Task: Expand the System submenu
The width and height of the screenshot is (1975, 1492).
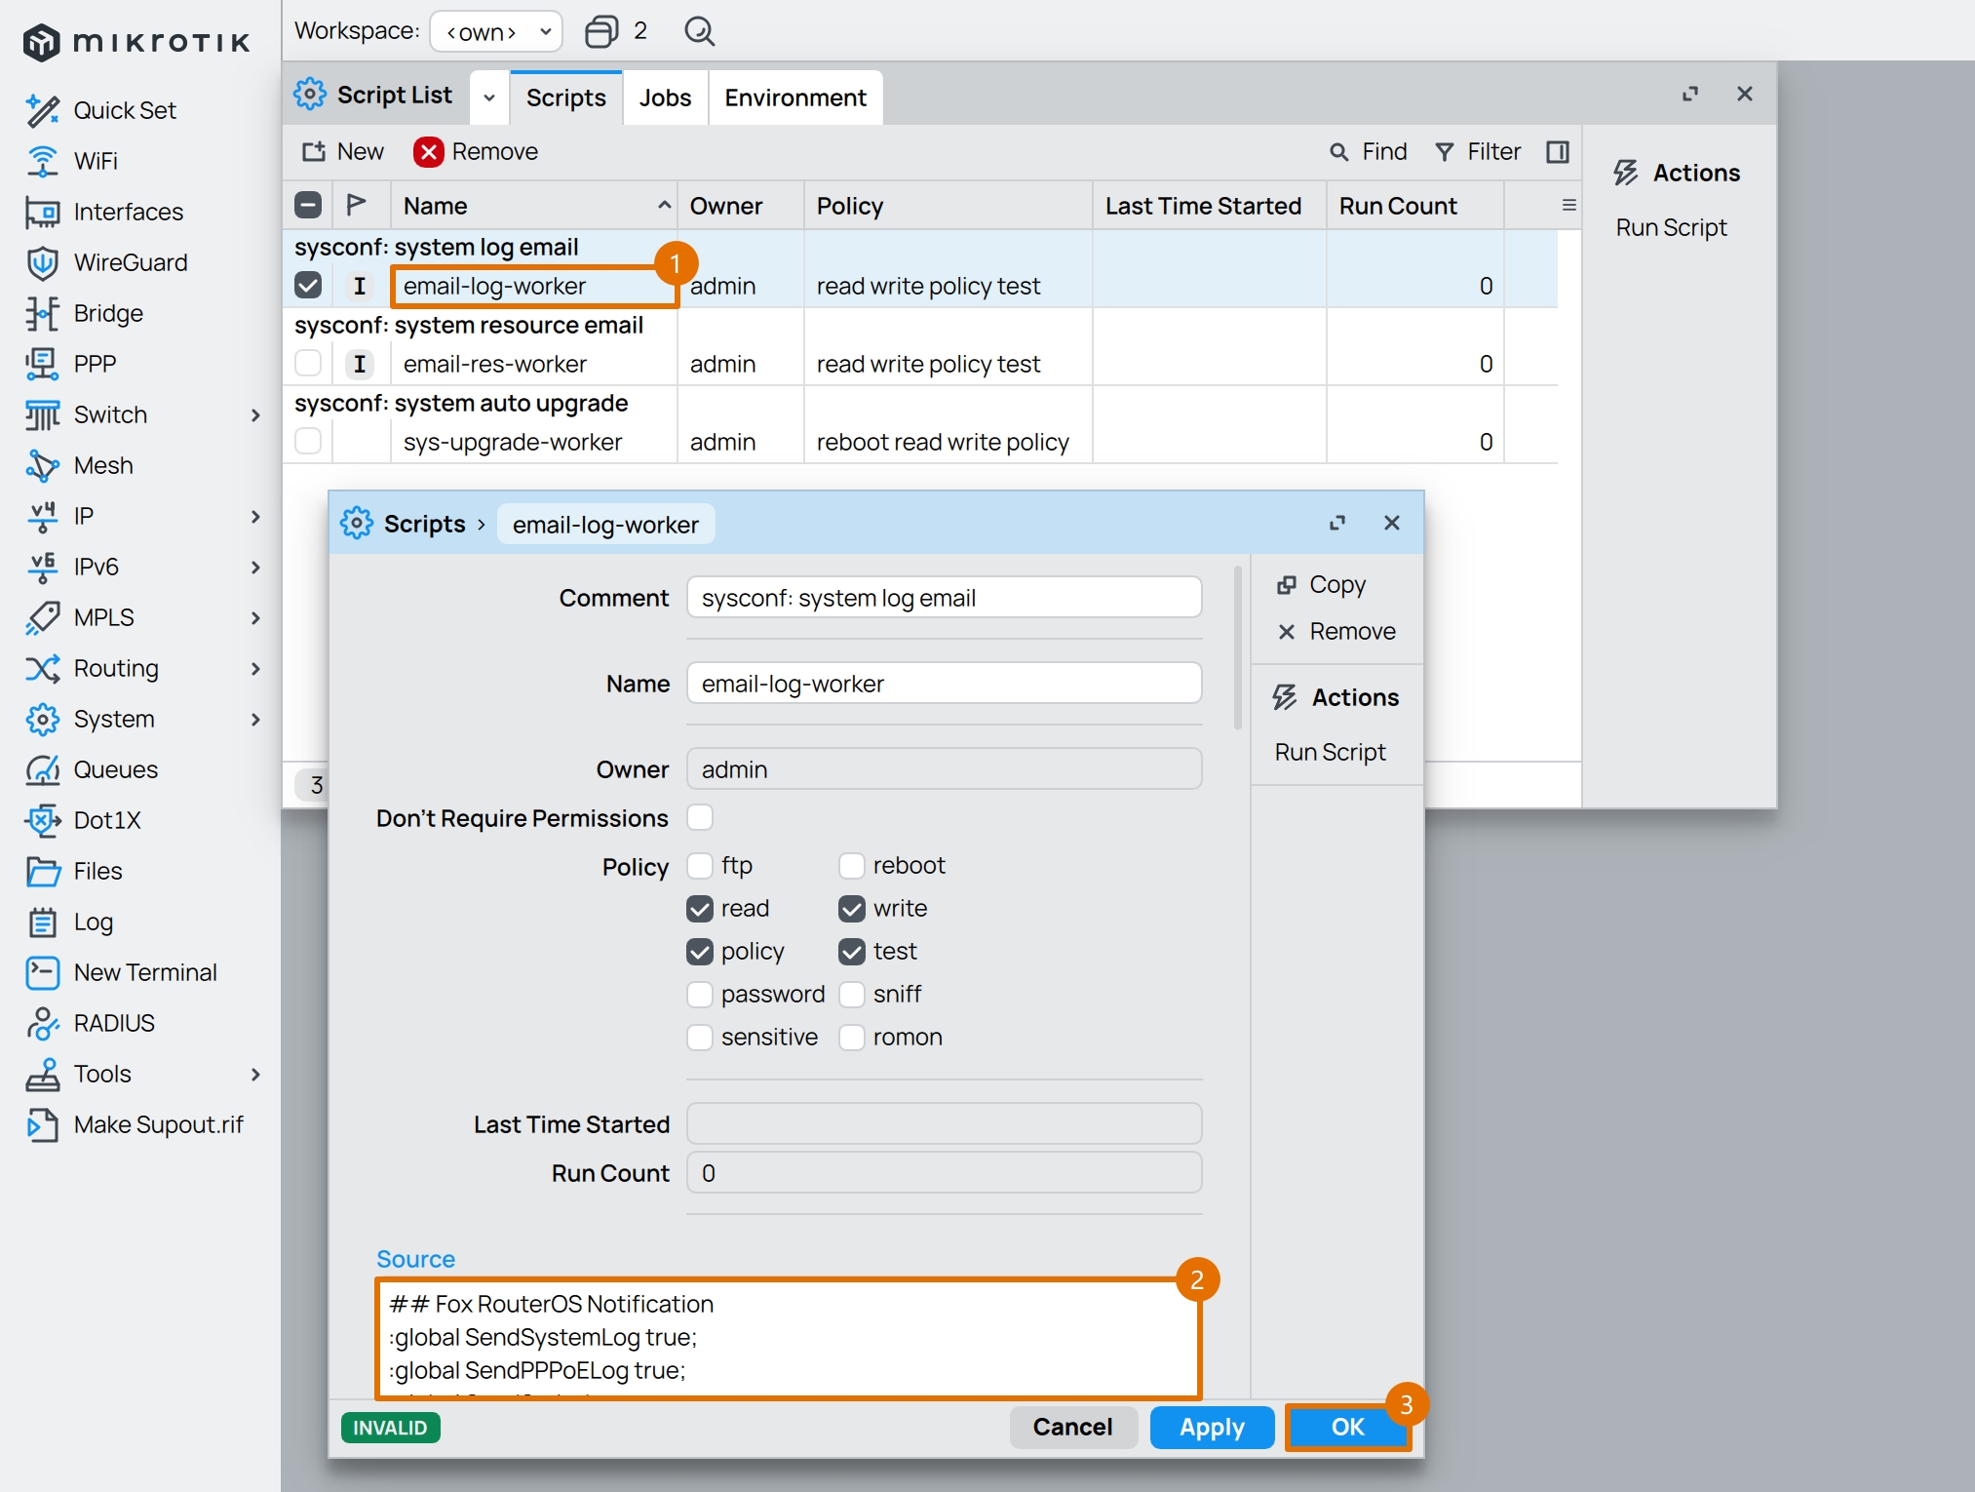Action: (x=255, y=719)
